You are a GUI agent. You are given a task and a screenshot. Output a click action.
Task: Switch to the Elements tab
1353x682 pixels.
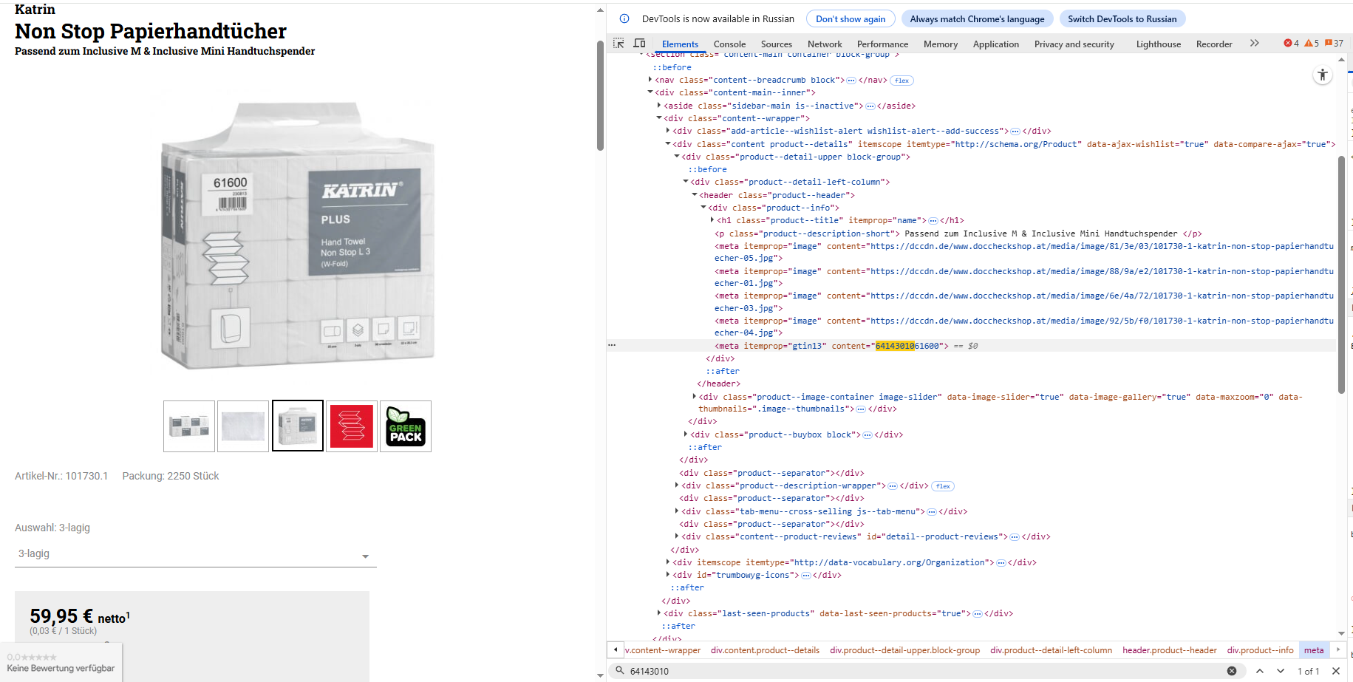680,44
